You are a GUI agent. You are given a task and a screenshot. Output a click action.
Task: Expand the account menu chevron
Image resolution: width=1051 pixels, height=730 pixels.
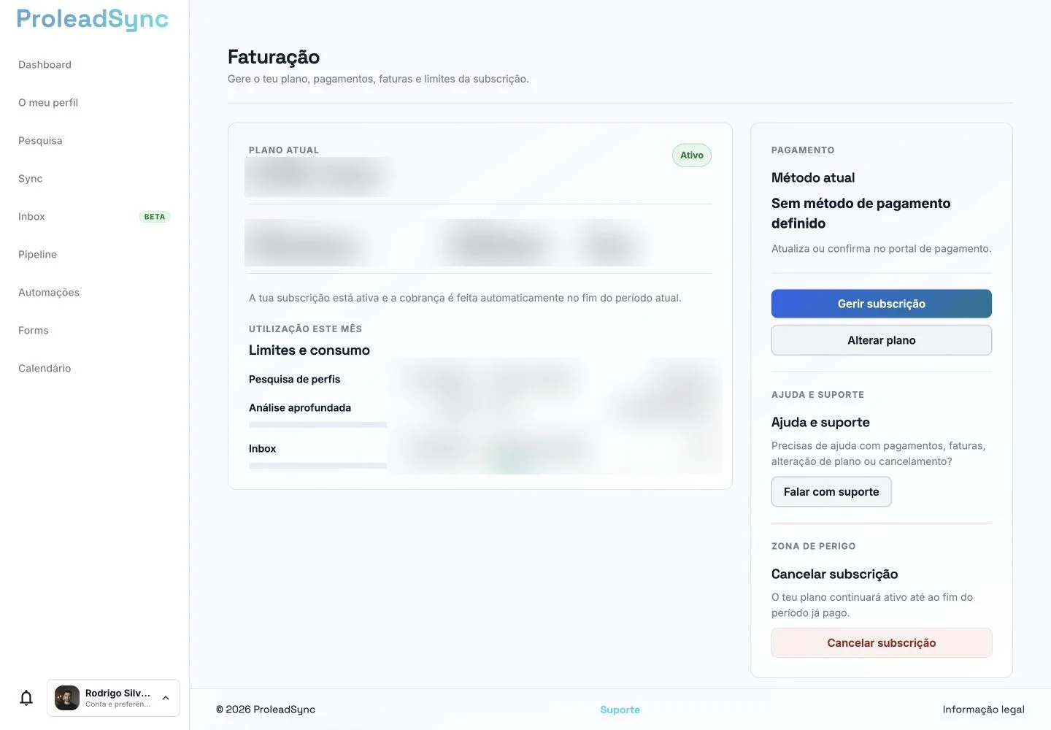tap(166, 698)
